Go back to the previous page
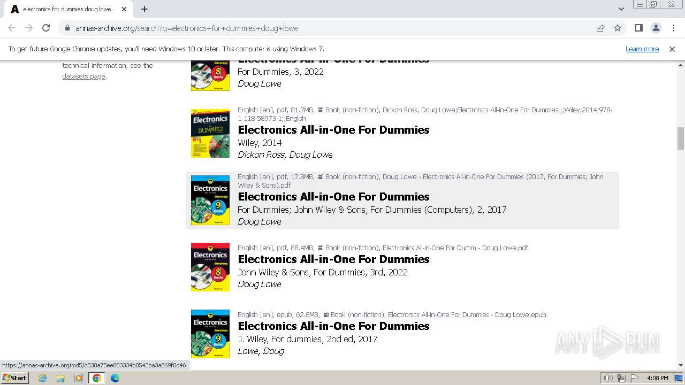The height and width of the screenshot is (385, 685). (x=12, y=28)
